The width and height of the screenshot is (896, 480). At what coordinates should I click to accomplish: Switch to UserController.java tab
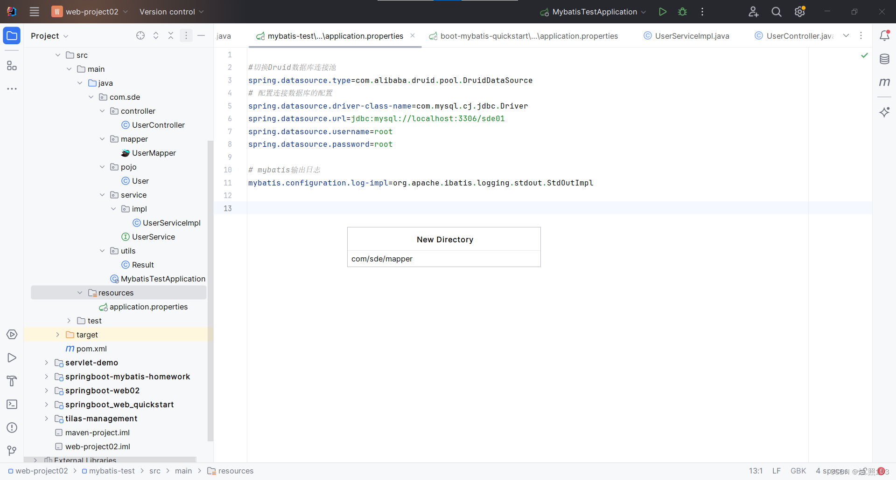(x=794, y=36)
